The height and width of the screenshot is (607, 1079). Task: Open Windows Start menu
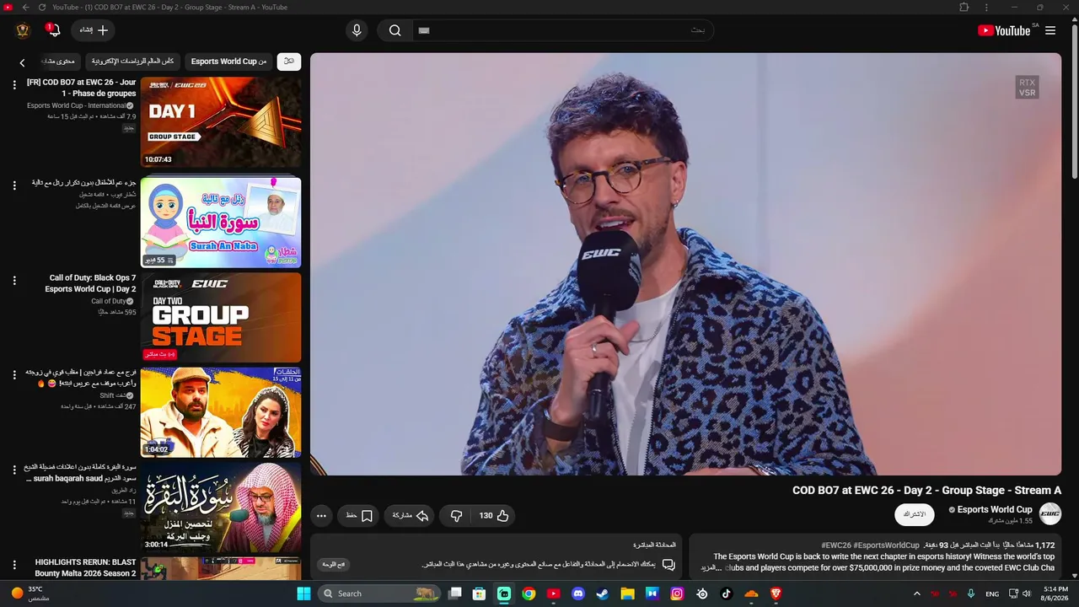[303, 594]
